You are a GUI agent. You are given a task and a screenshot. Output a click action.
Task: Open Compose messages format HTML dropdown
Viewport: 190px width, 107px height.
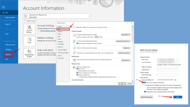(x=98, y=37)
